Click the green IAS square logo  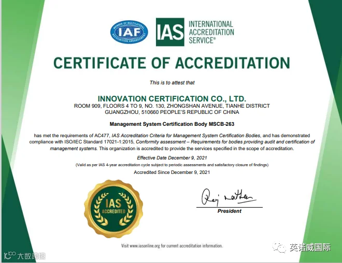coord(170,32)
